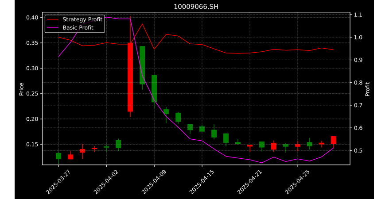Click the chart title 10009066.SH
The image size is (389, 199).
[x=196, y=7]
